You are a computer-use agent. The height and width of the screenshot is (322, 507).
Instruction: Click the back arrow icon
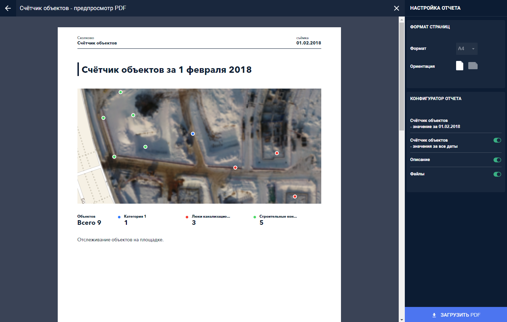click(x=8, y=8)
